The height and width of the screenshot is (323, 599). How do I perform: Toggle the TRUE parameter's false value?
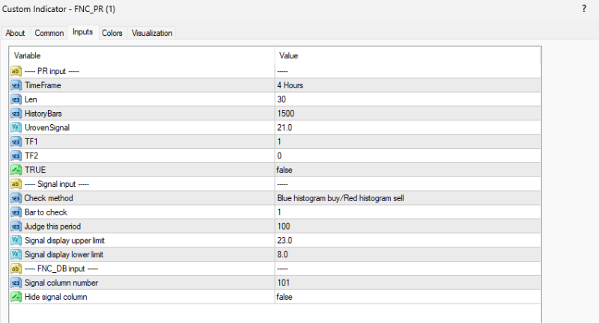point(286,170)
